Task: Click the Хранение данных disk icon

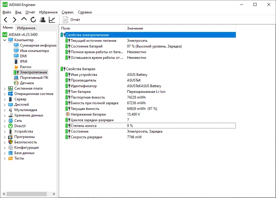Action: pos(10,115)
